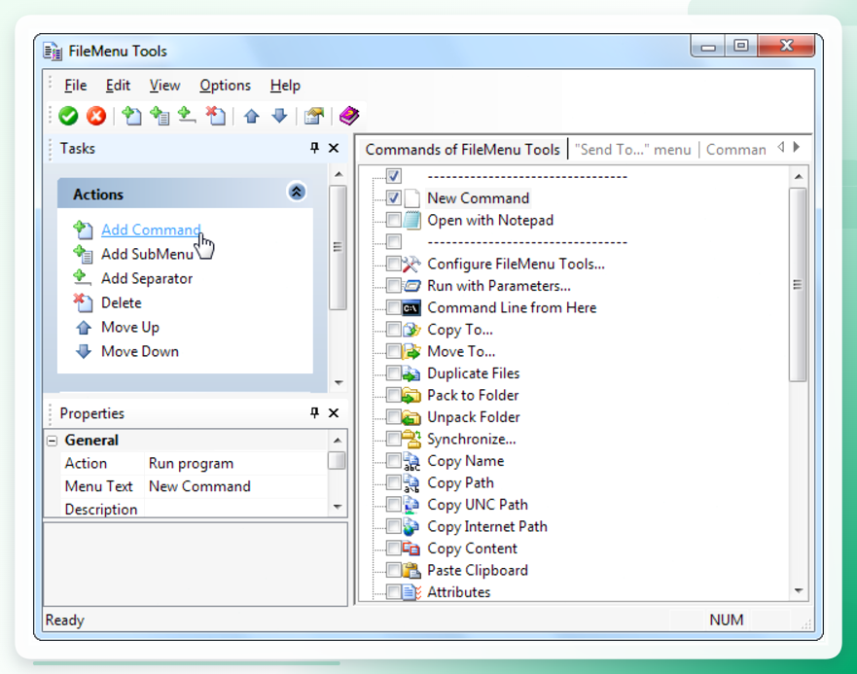
Task: Pin the Properties panel
Action: pos(314,412)
